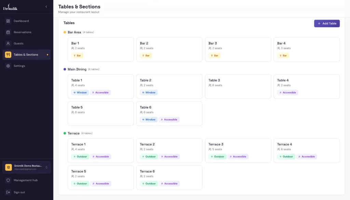Image resolution: width=350 pixels, height=200 pixels.
Task: Click the Terrace section heading
Action: coord(74,133)
